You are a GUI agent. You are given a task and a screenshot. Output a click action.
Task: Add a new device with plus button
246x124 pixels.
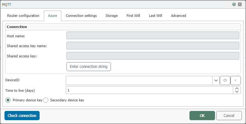(x=235, y=80)
